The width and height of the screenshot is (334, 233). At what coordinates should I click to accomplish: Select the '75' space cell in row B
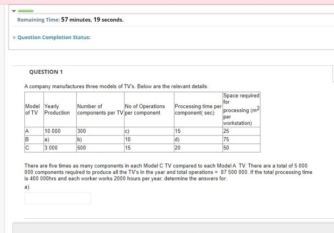pyautogui.click(x=241, y=140)
